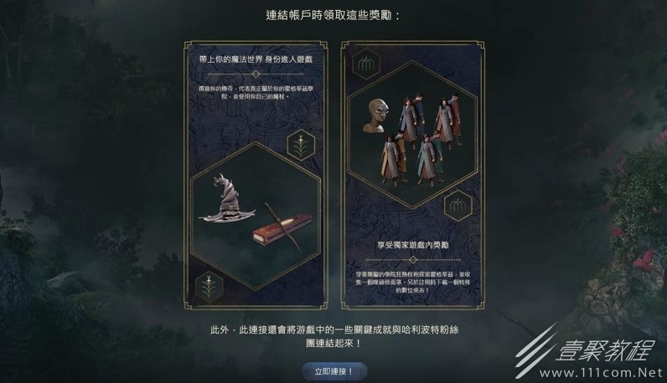Click the fountain emblem below the robes
Viewport: 667px width, 383px height.
point(458,206)
